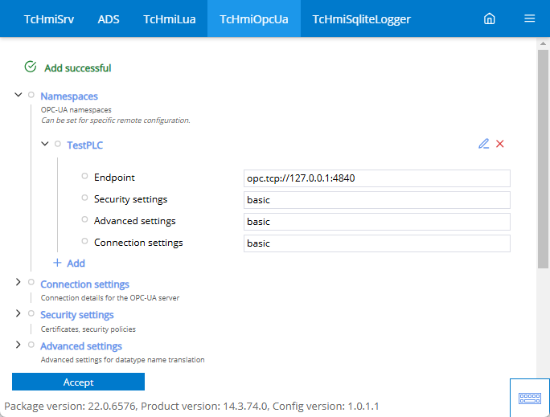Click 'Can be set for specific remote configuration.' text
This screenshot has width=550, height=417.
pyautogui.click(x=116, y=121)
